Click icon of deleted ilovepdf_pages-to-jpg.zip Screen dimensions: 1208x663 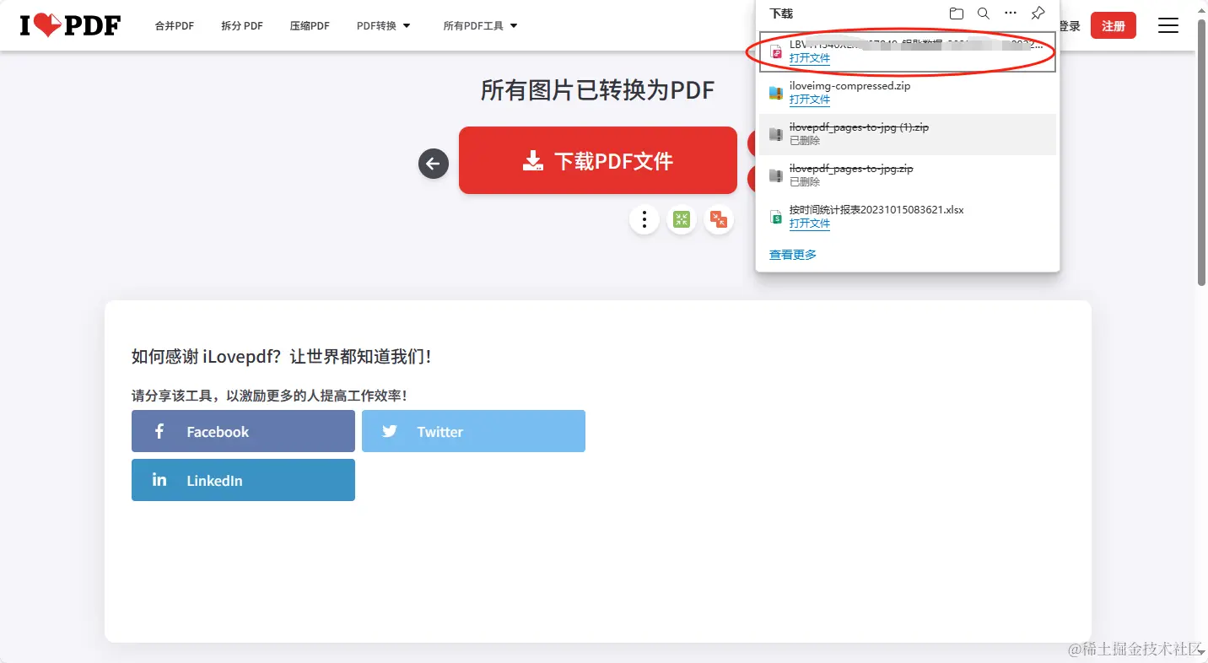coord(776,175)
